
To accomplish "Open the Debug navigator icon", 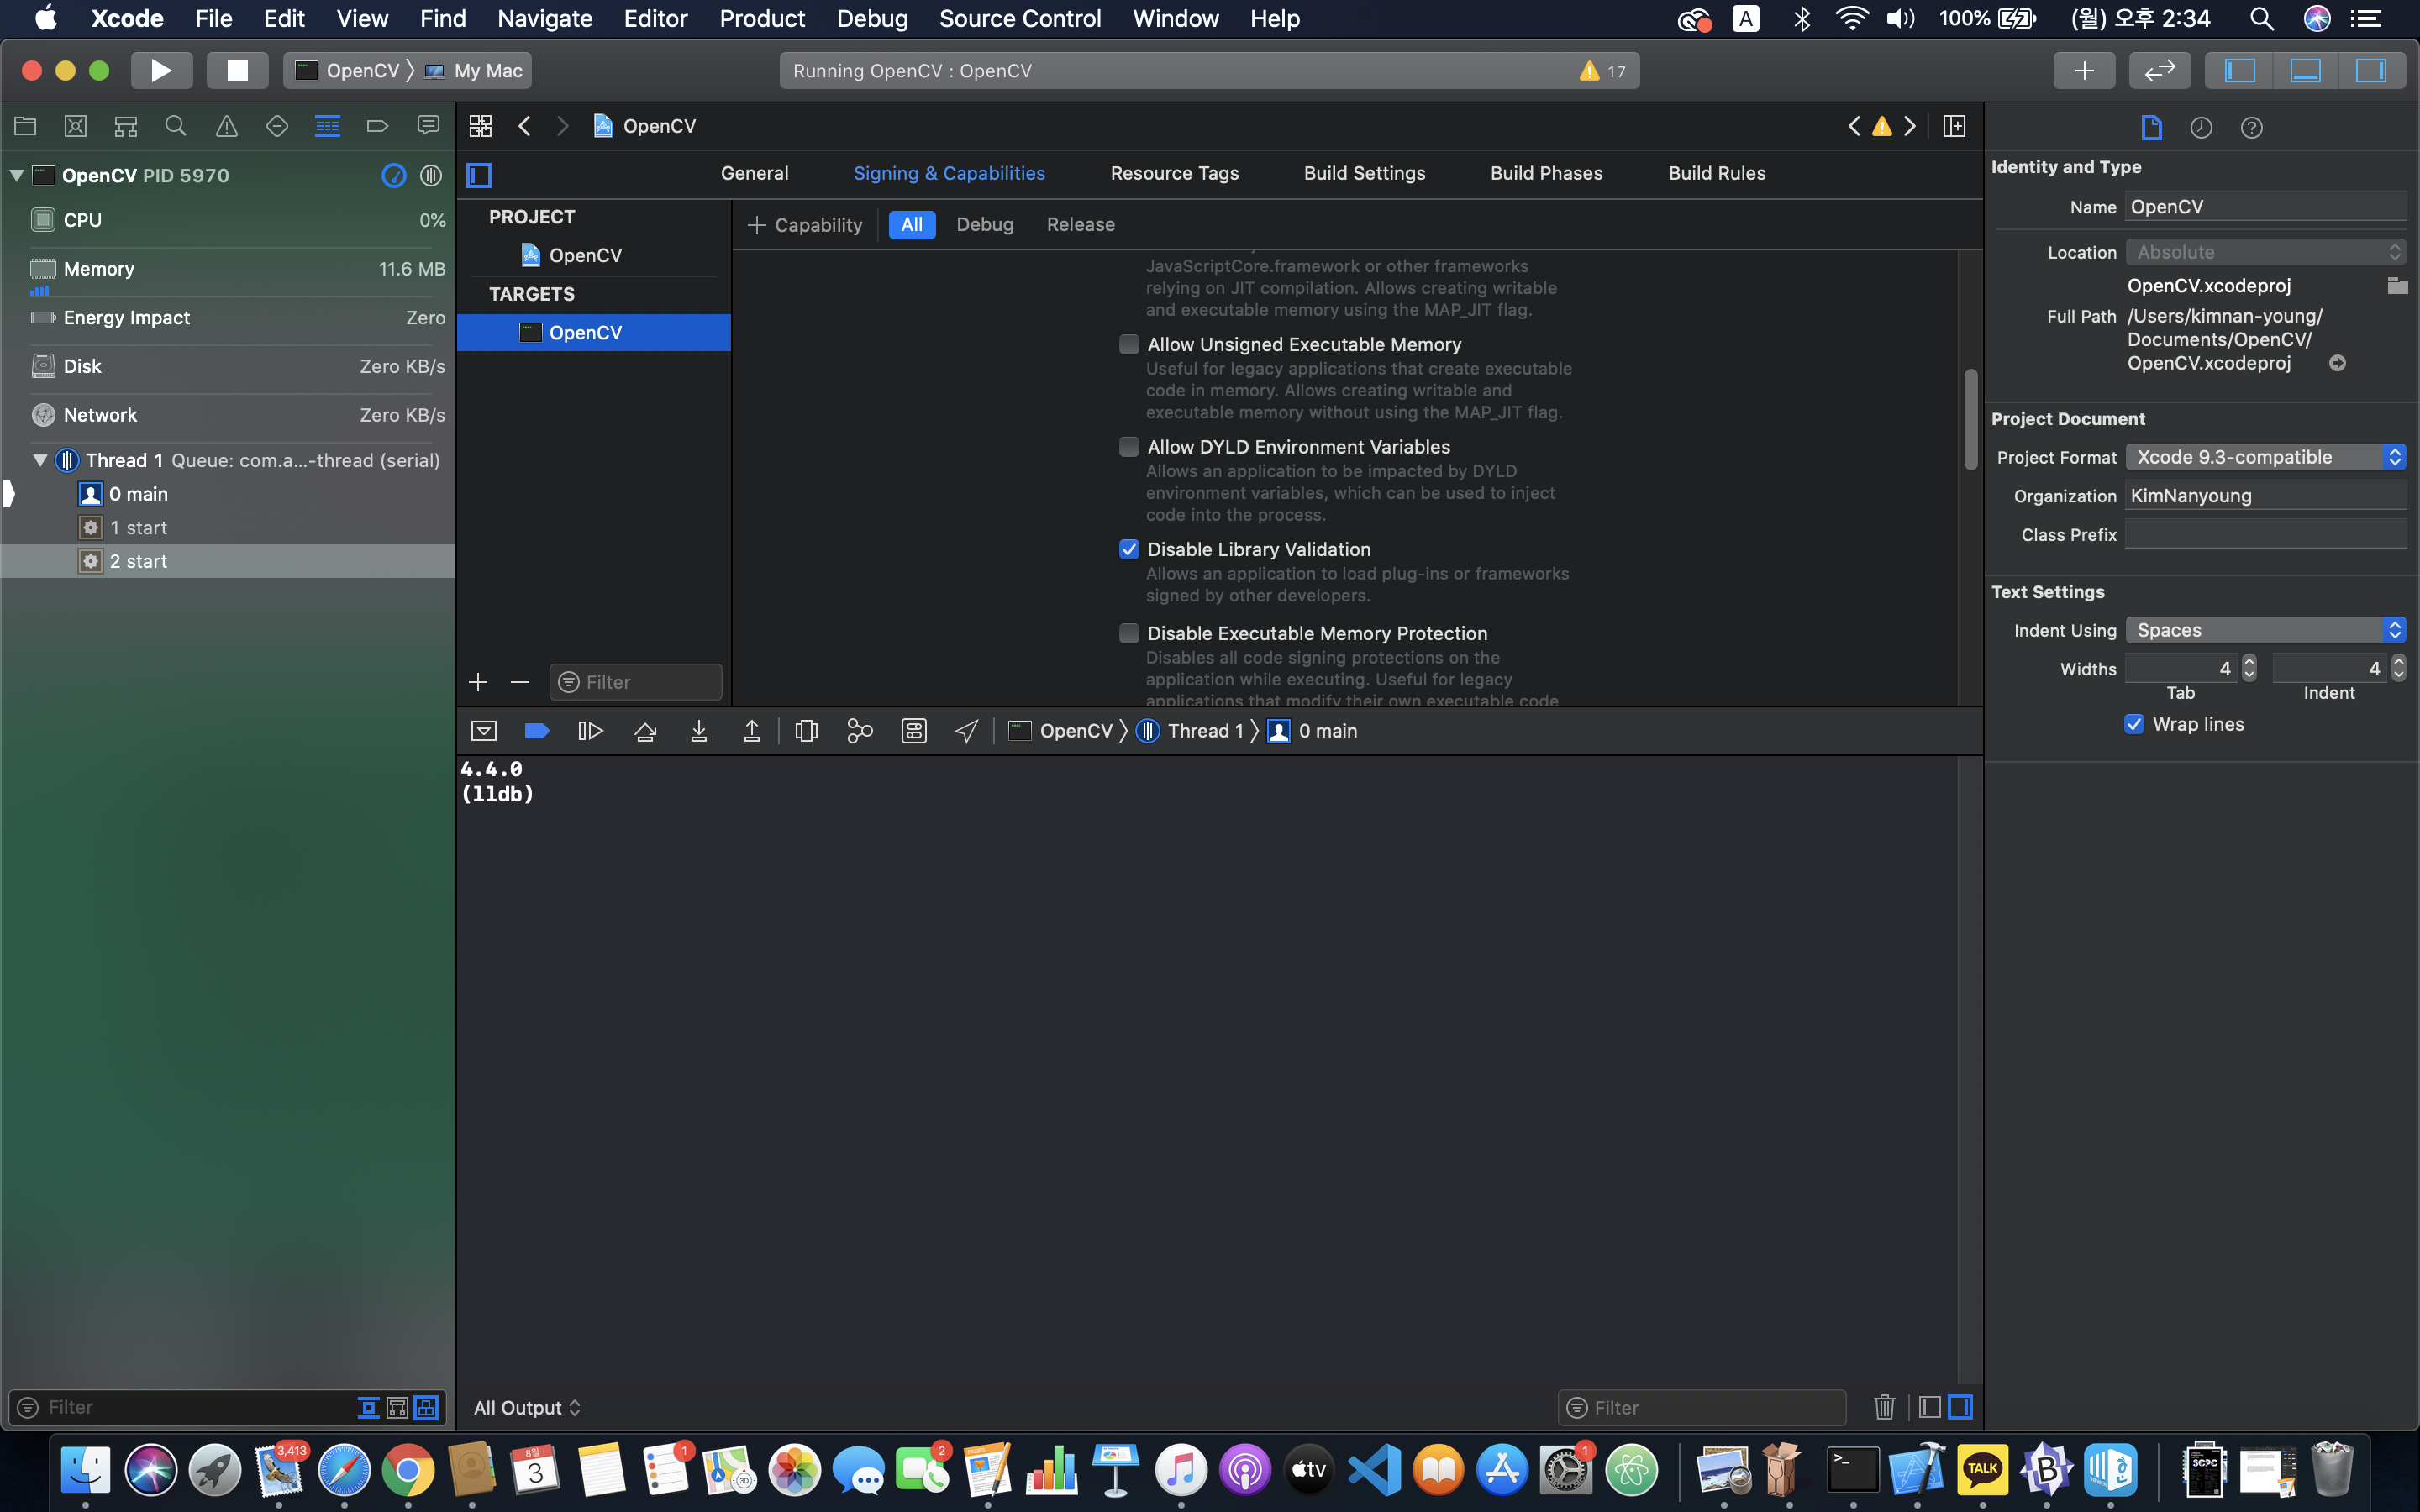I will click(x=327, y=126).
